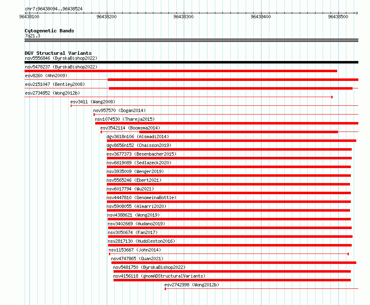The image size is (370, 305).
Task: Click ruler position 96438200
Action: click(x=107, y=17)
